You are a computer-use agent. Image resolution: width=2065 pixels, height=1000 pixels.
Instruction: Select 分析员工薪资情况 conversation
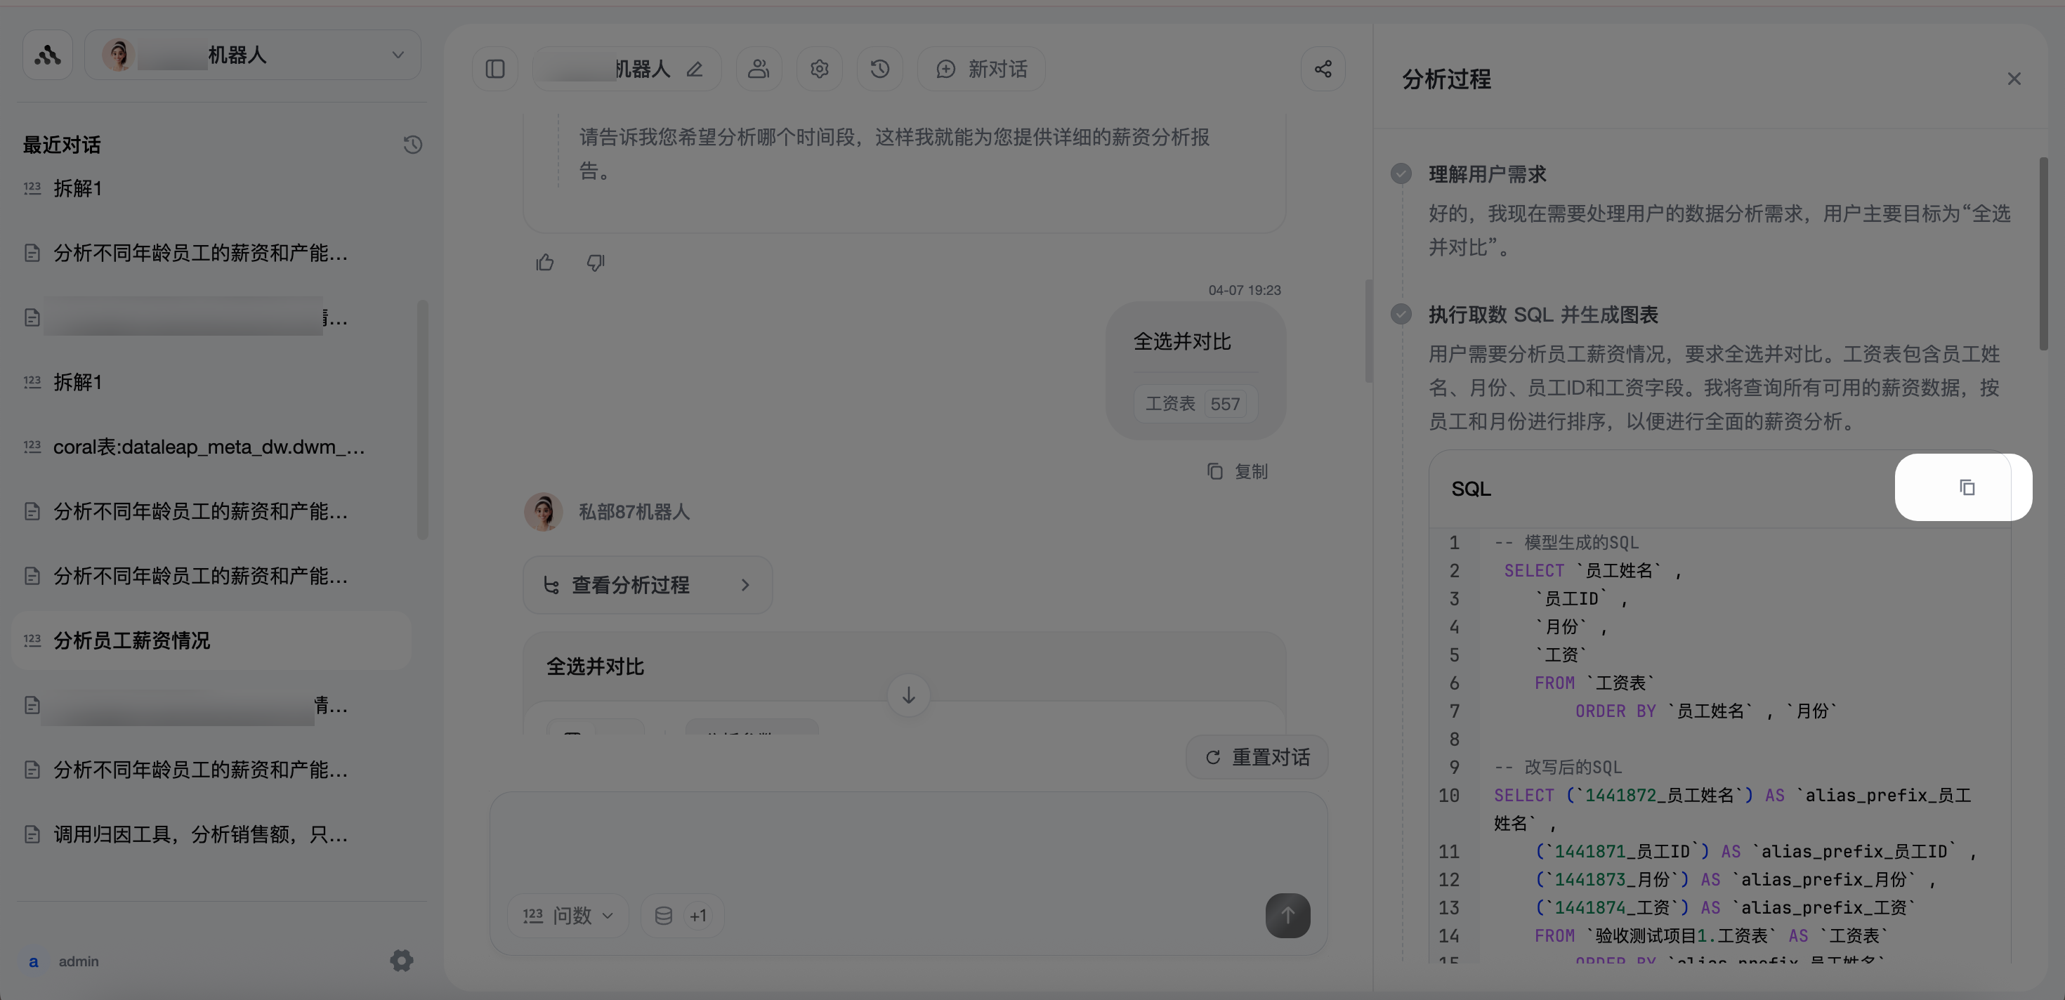click(212, 640)
